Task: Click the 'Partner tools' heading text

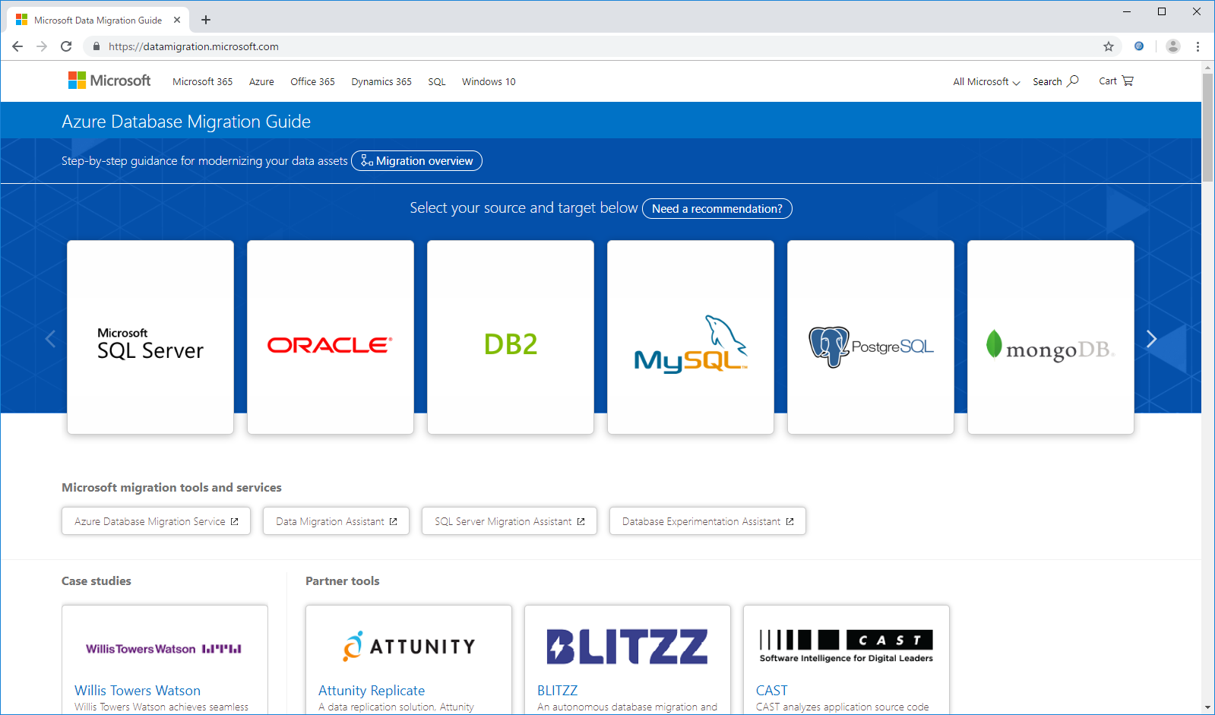Action: (343, 581)
